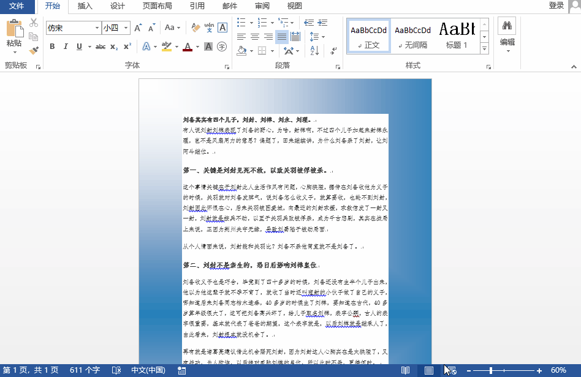Toggle Underline formatting

pos(79,47)
